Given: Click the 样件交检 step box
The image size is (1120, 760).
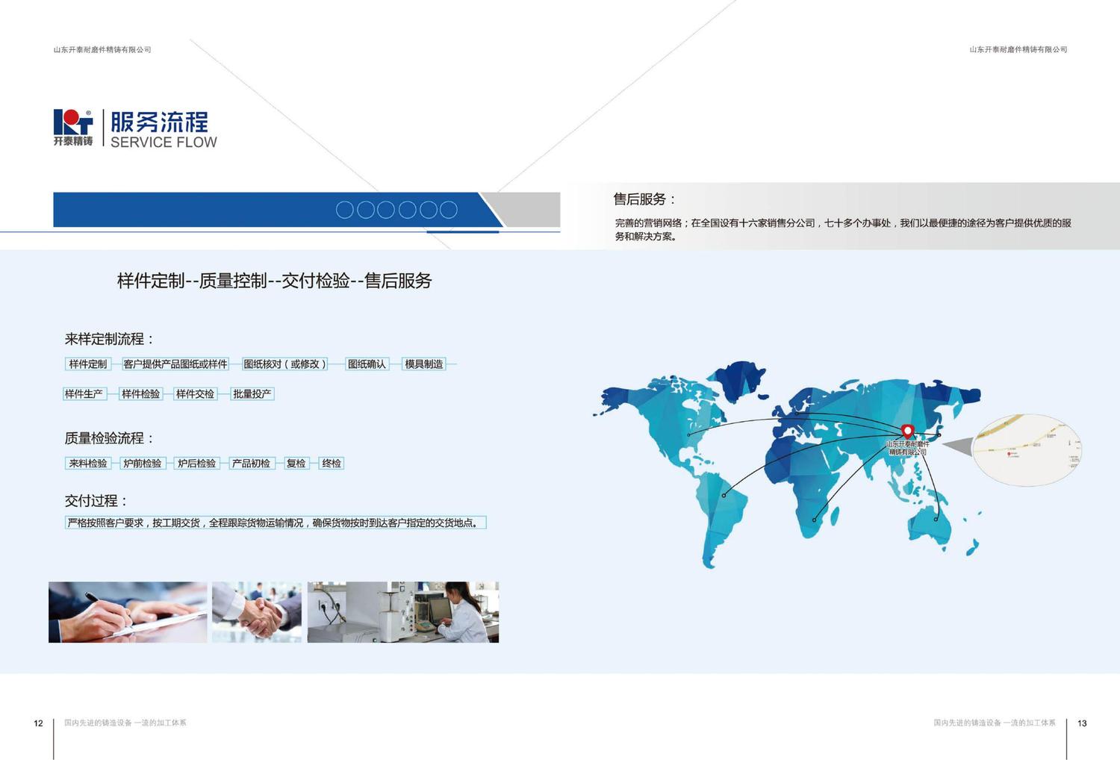Looking at the screenshot, I should click(x=196, y=393).
